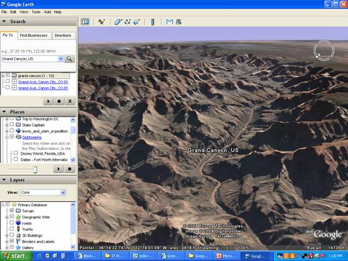Click the Add Image Overlay icon
Screen dimensions: 348x261
click(136, 22)
